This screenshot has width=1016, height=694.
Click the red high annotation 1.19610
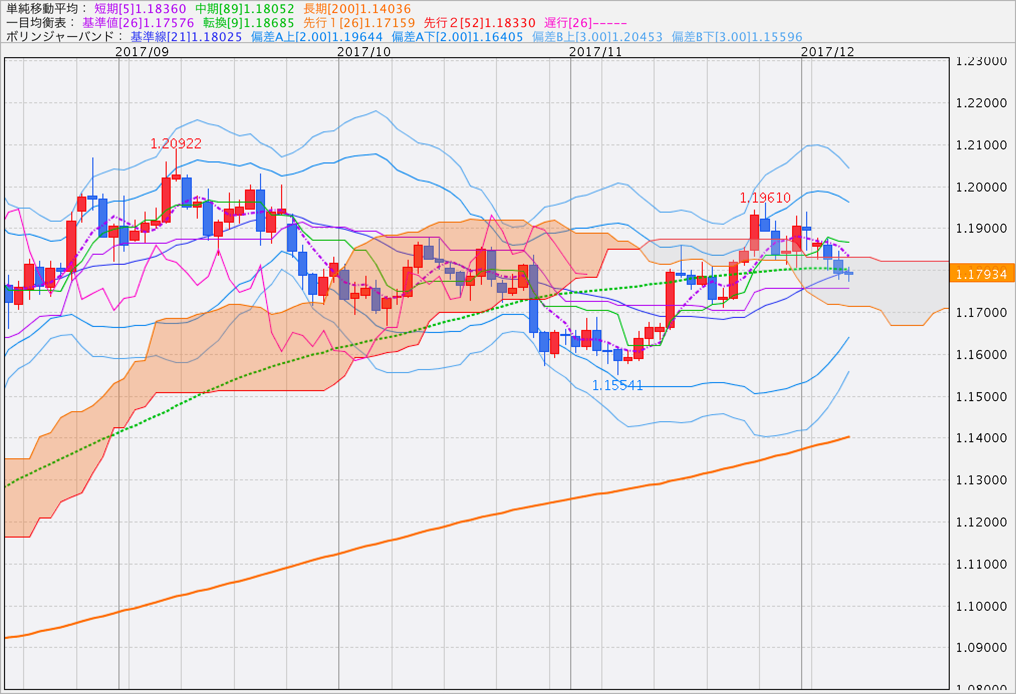[766, 198]
